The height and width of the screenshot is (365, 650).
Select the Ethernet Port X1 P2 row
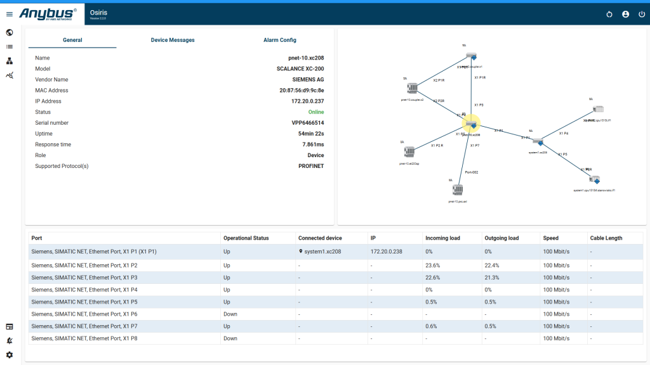336,266
